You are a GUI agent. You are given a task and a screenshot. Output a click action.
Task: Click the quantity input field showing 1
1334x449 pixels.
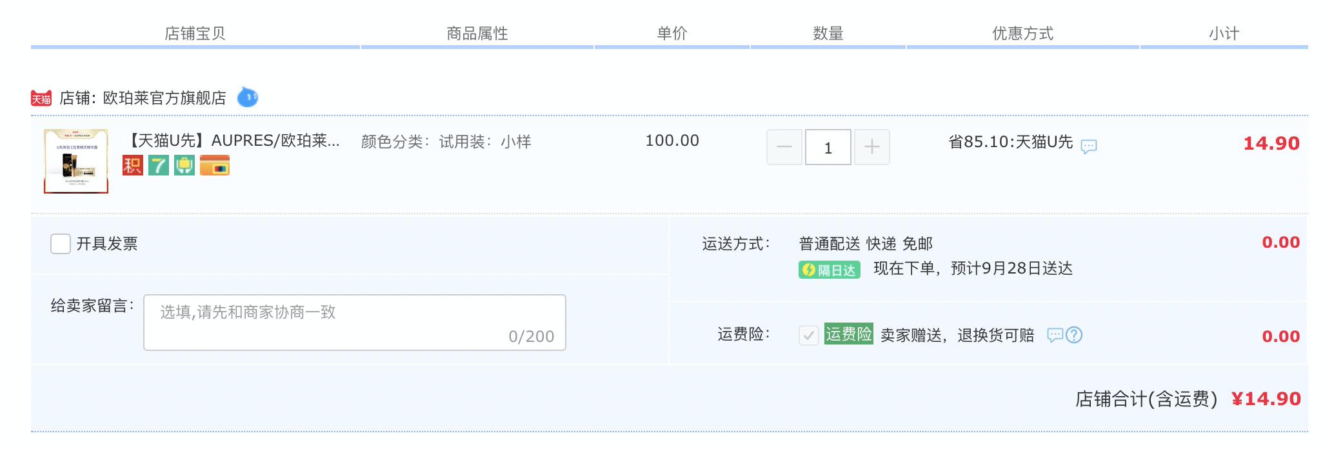coord(828,147)
